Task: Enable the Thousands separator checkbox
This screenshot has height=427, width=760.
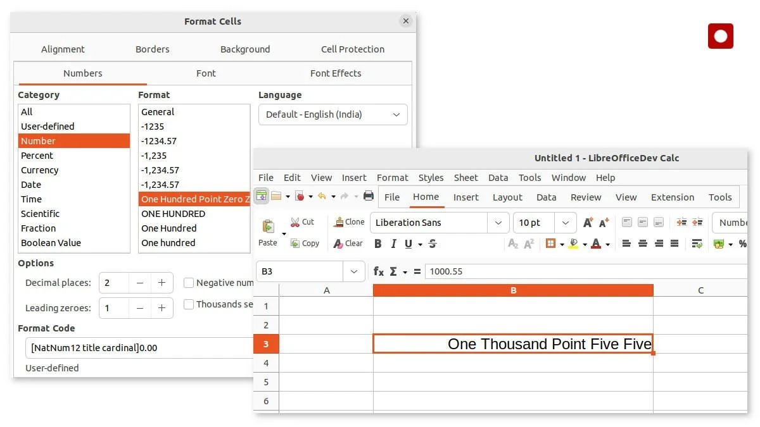Action: [x=189, y=304]
